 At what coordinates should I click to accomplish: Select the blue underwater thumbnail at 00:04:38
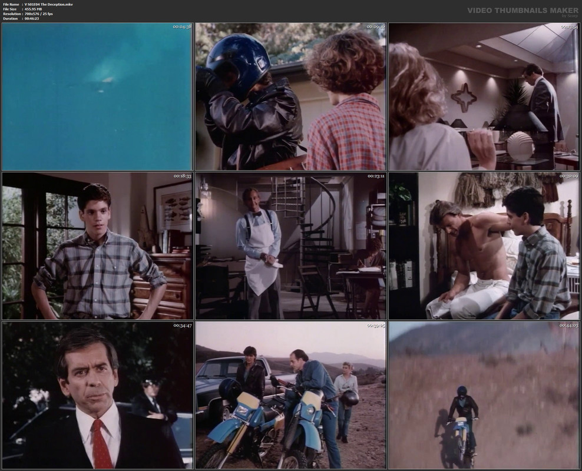(x=97, y=97)
